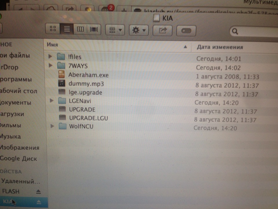Expand the !files folder
This screenshot has width=278, height=209.
(x=50, y=56)
